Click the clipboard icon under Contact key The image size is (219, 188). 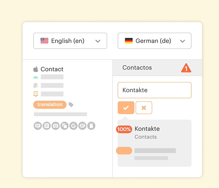pyautogui.click(x=47, y=126)
